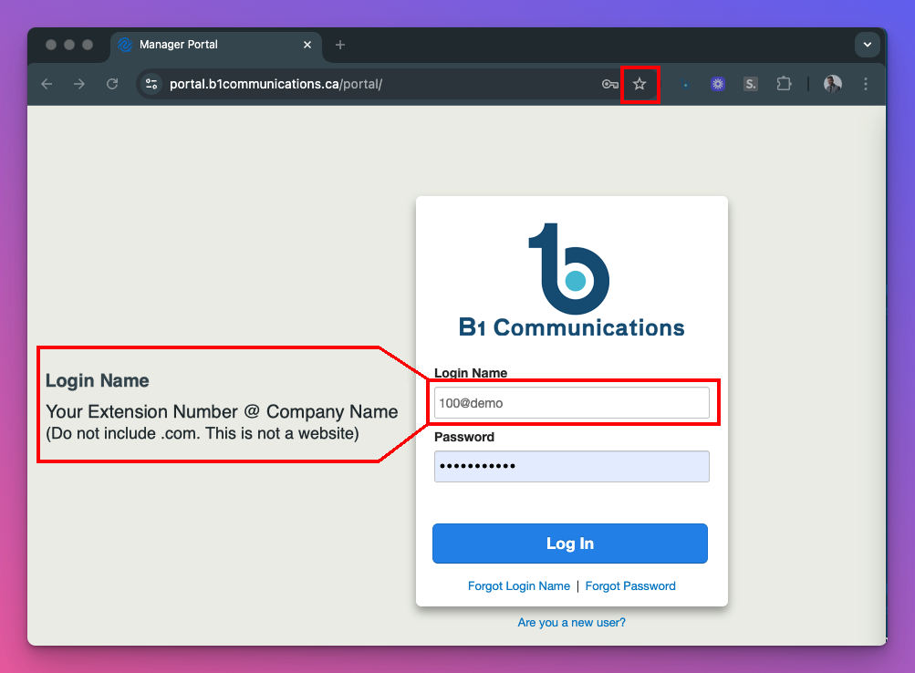Open Chrome three-dot menu
This screenshot has width=915, height=673.
(866, 84)
